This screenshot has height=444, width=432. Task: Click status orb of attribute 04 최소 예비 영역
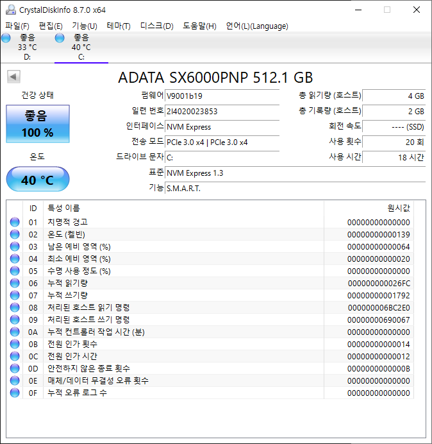(15, 259)
